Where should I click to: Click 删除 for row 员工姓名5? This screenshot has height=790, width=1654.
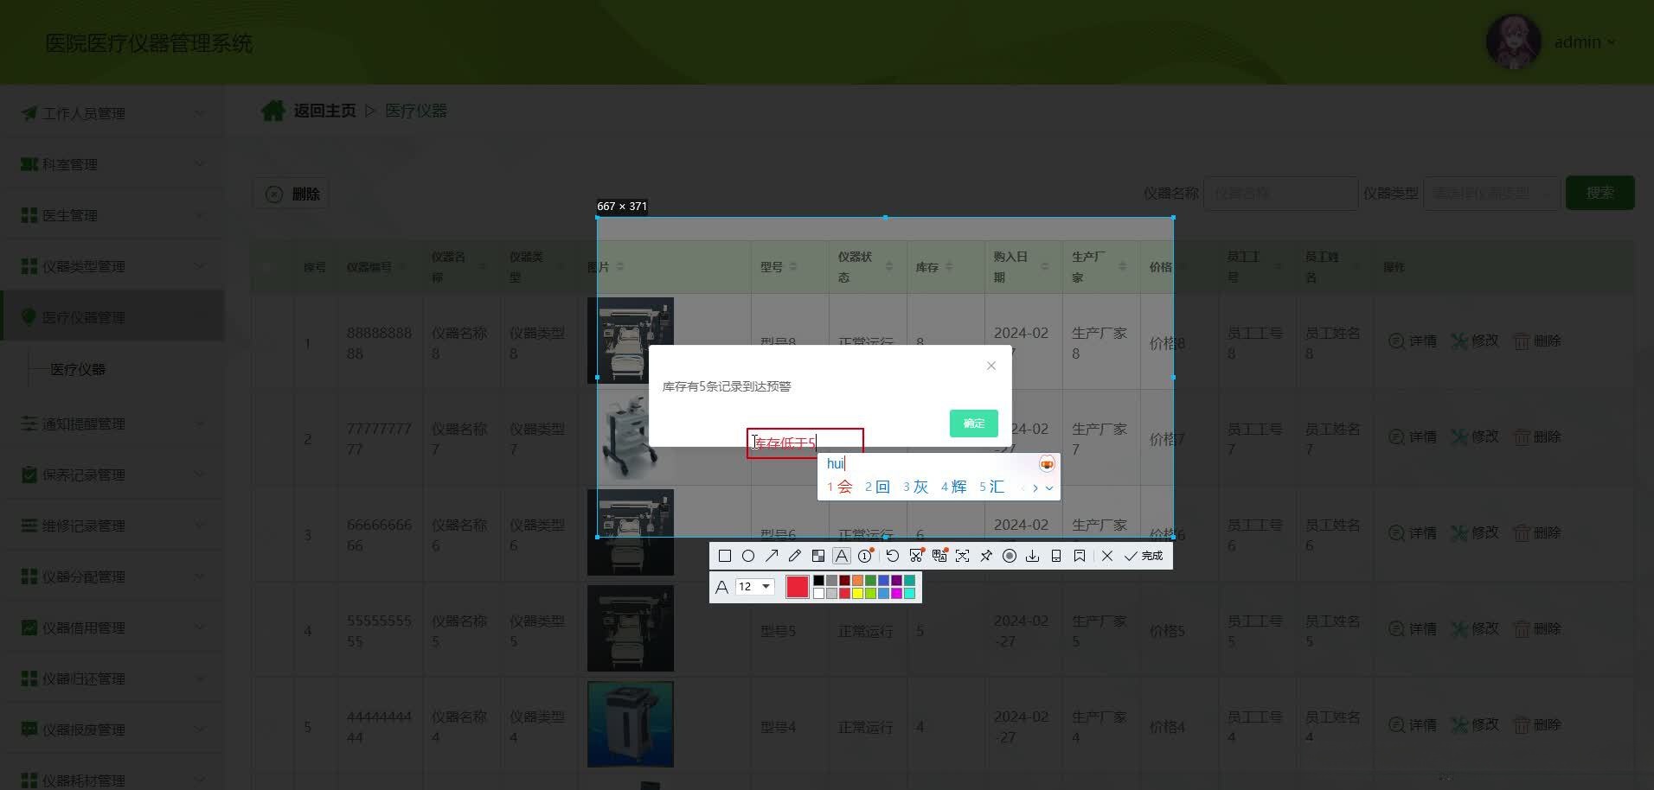coord(1537,629)
